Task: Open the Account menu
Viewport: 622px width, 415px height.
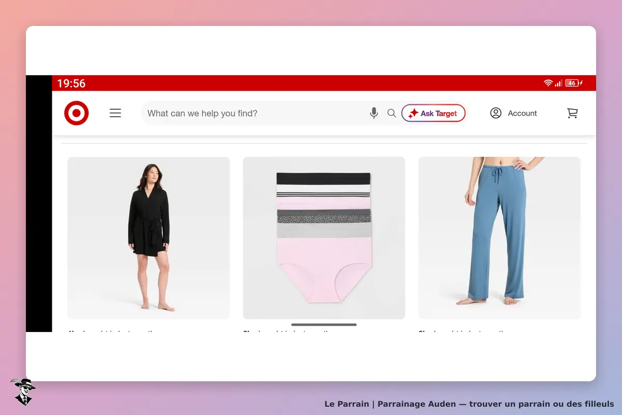Action: click(x=514, y=113)
